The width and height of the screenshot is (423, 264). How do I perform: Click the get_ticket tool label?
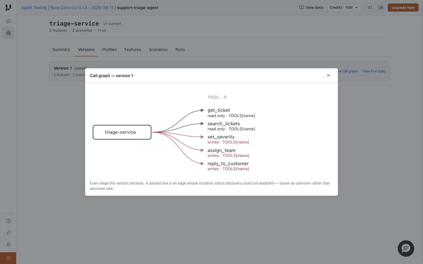click(219, 110)
